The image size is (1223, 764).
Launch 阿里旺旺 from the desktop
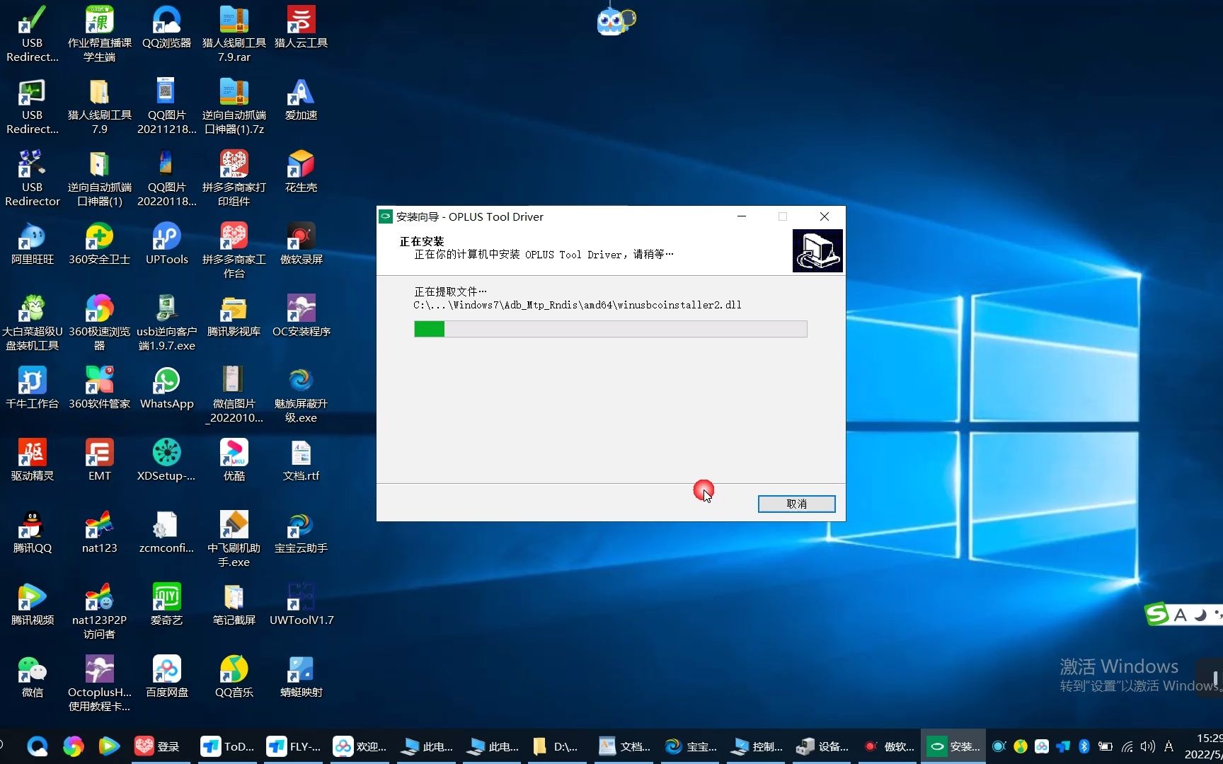32,243
